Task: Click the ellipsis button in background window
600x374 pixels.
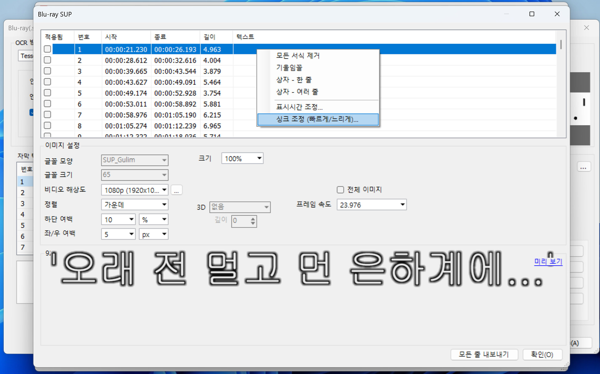Action: pyautogui.click(x=583, y=167)
